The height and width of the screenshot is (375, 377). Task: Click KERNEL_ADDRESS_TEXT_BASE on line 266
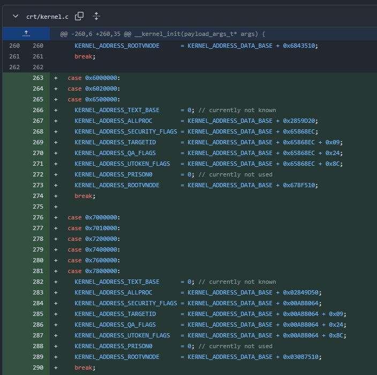(x=117, y=110)
